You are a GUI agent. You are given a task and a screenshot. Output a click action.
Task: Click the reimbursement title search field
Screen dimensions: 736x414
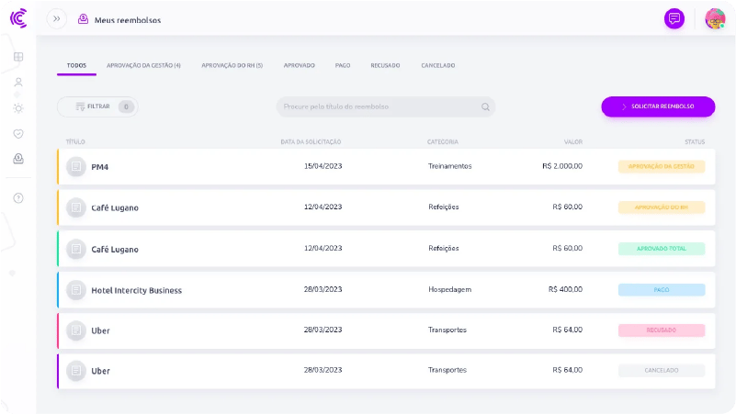379,107
